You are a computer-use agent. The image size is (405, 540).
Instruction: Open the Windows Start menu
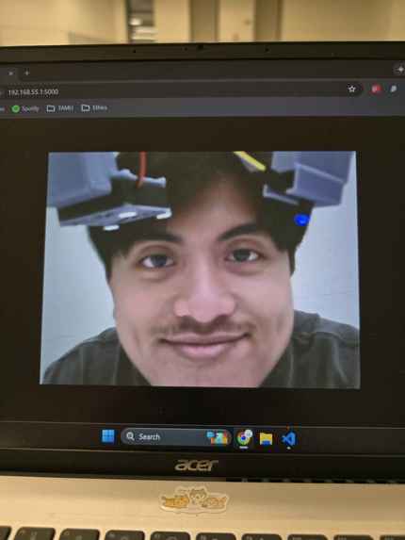pyautogui.click(x=108, y=436)
